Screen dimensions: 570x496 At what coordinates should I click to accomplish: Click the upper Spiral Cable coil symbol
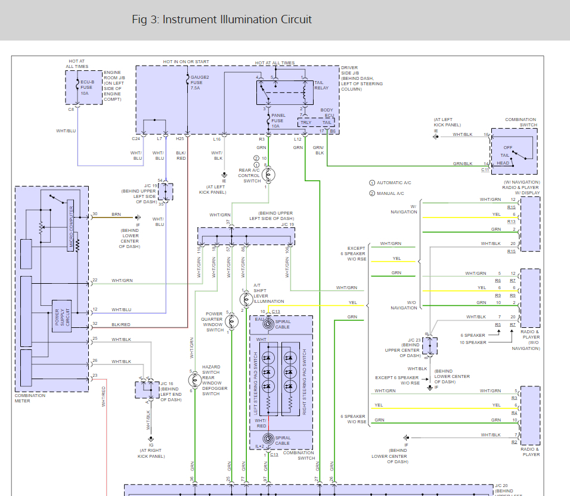[268, 324]
